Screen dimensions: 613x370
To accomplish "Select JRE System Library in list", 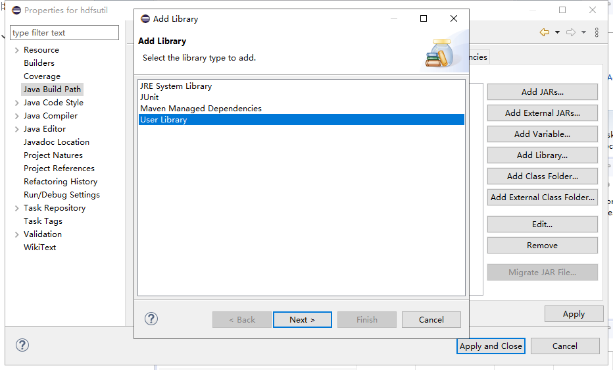I will pyautogui.click(x=301, y=86).
